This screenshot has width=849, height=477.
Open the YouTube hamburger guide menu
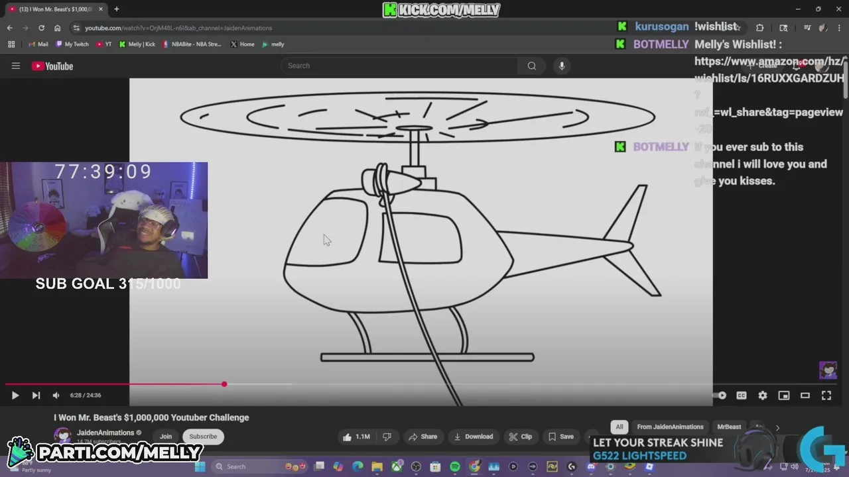click(16, 66)
